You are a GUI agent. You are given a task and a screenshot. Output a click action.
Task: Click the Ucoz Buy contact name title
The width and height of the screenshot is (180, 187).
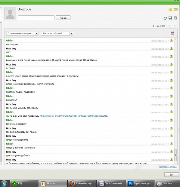(x=24, y=9)
